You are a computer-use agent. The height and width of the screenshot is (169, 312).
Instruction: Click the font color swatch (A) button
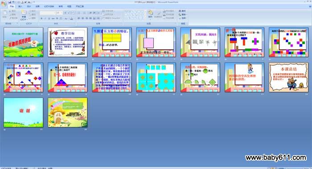point(71,19)
